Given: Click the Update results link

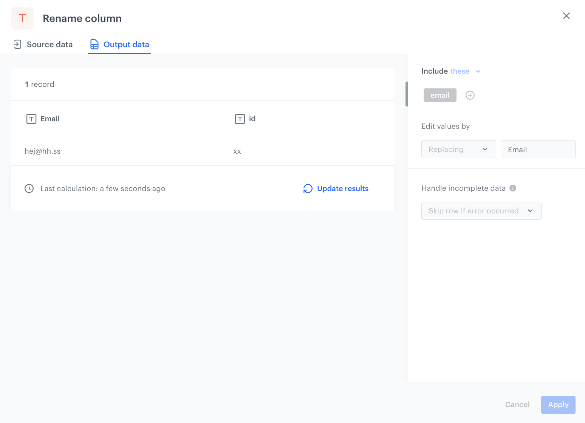Looking at the screenshot, I should tap(342, 188).
